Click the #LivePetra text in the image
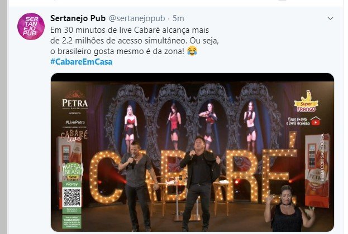 pyautogui.click(x=75, y=122)
